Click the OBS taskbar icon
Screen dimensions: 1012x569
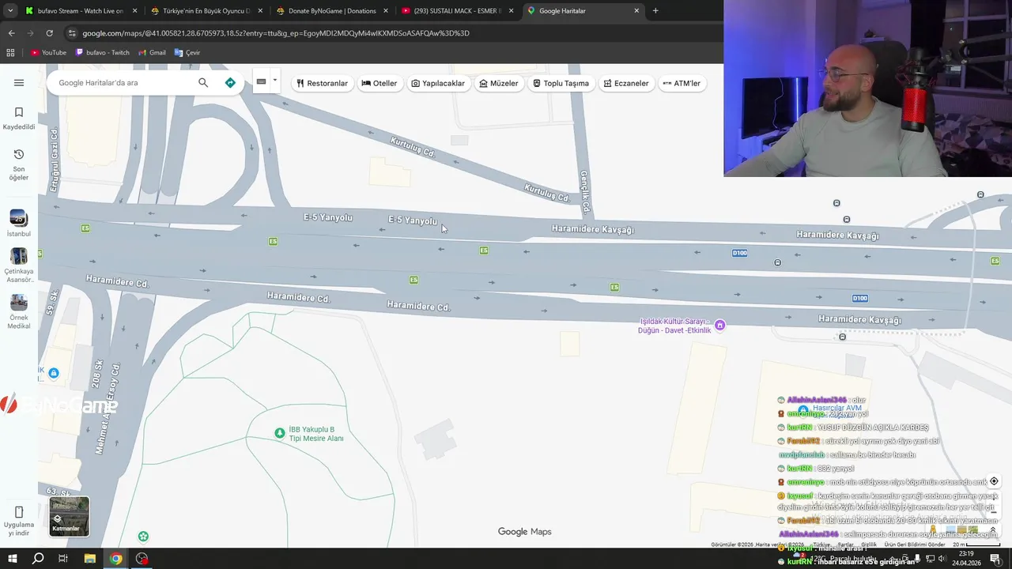tap(142, 559)
